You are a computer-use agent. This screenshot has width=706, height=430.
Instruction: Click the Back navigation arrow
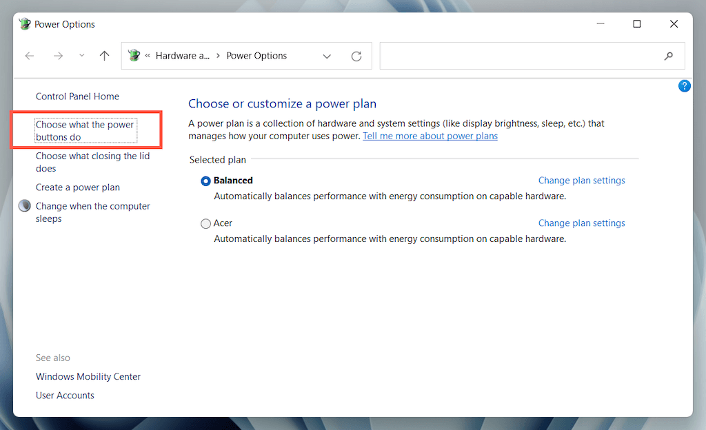point(30,56)
